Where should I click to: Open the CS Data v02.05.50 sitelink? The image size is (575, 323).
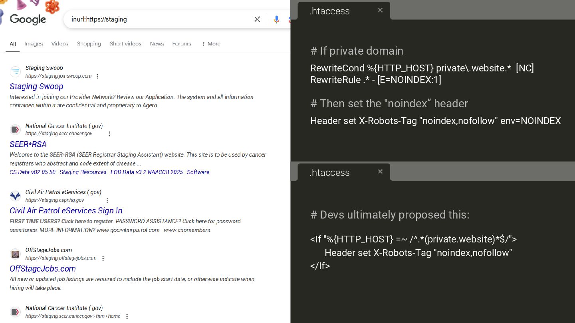33,172
